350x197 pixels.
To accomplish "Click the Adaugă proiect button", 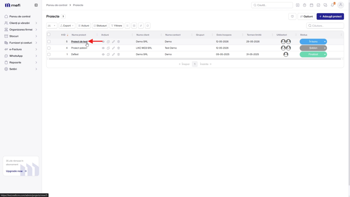I will pyautogui.click(x=330, y=16).
